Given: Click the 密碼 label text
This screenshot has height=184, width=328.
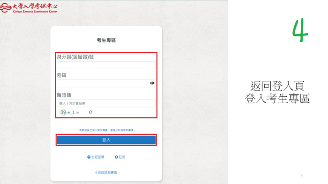Looking at the screenshot, I should pos(61,75).
